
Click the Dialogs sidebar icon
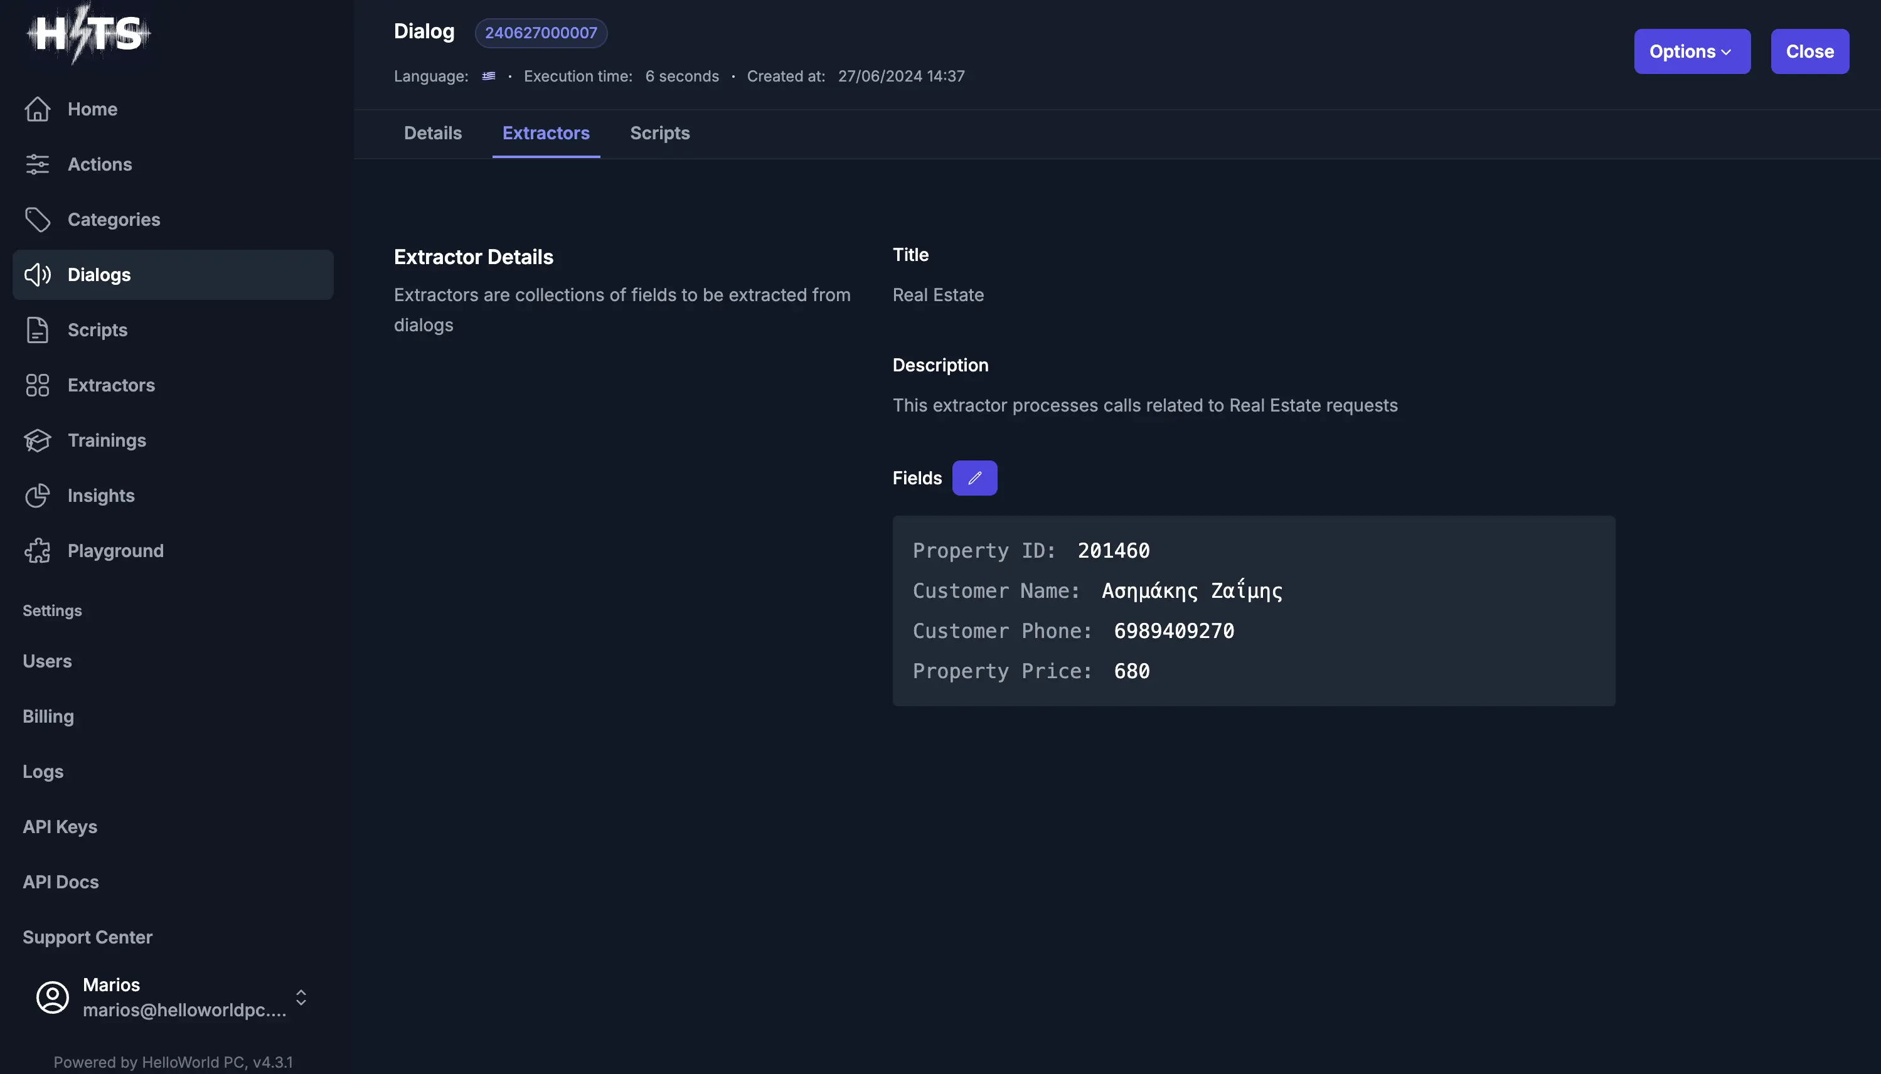pos(36,274)
